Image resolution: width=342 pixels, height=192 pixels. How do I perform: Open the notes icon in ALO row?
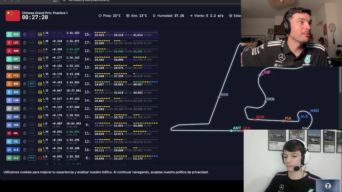(x=25, y=158)
